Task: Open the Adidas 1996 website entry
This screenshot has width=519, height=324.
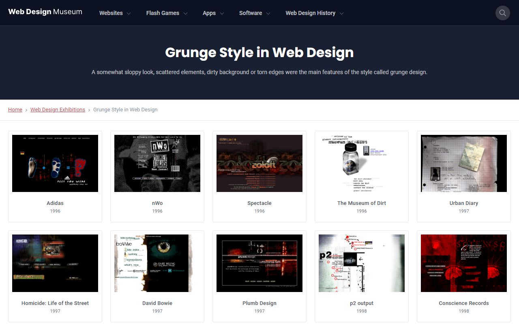Action: 55,163
